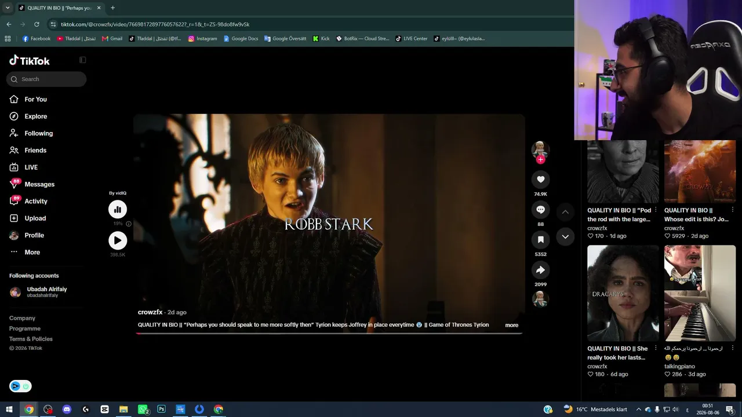
Task: Open options for "Whose edit is this" video
Action: click(x=733, y=210)
